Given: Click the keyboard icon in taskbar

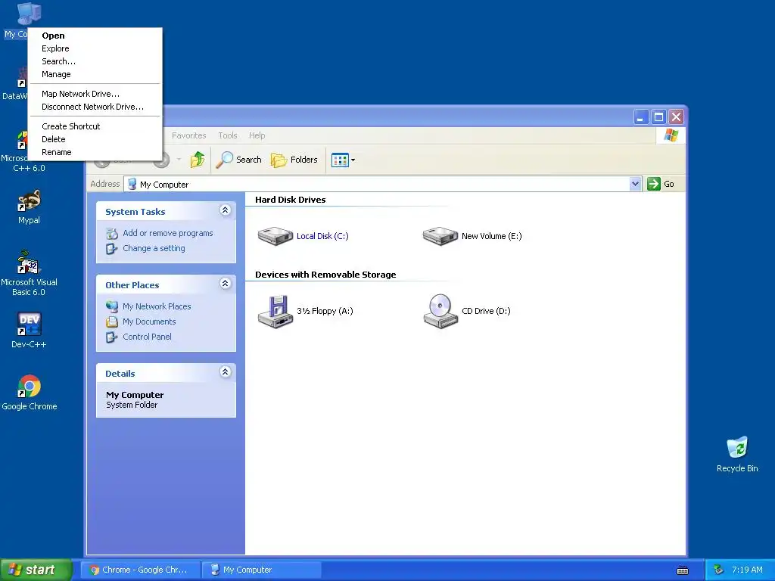Looking at the screenshot, I should click(683, 570).
